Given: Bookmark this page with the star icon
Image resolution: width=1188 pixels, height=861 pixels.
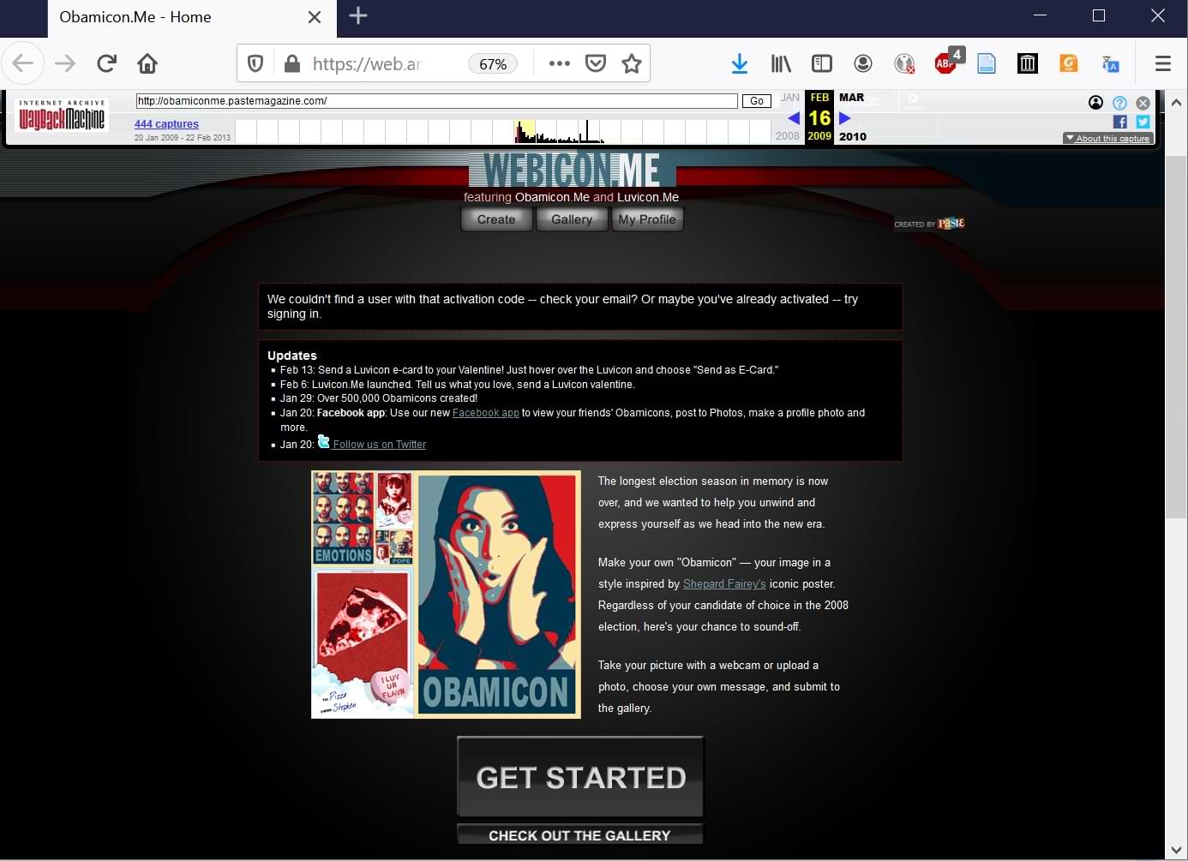Looking at the screenshot, I should click(x=632, y=63).
